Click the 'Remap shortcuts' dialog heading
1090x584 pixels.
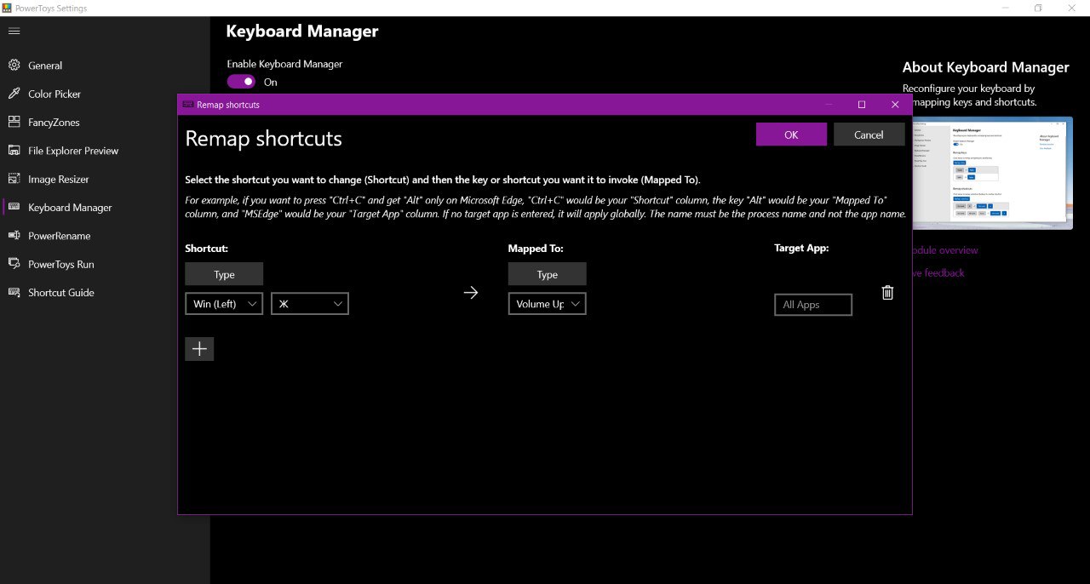click(x=263, y=139)
